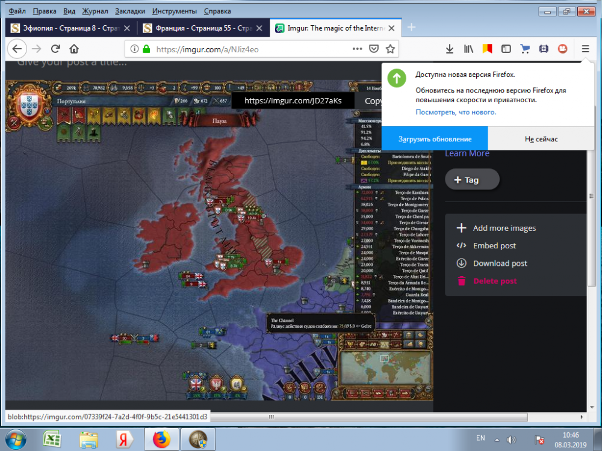Dismiss update with Не сейчас
602x451 pixels.
pos(541,139)
